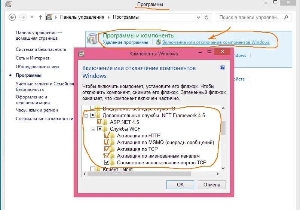This screenshot has height=210, width=300.
Task: Open 'Сеть и Интернет' category
Action: click(x=33, y=58)
